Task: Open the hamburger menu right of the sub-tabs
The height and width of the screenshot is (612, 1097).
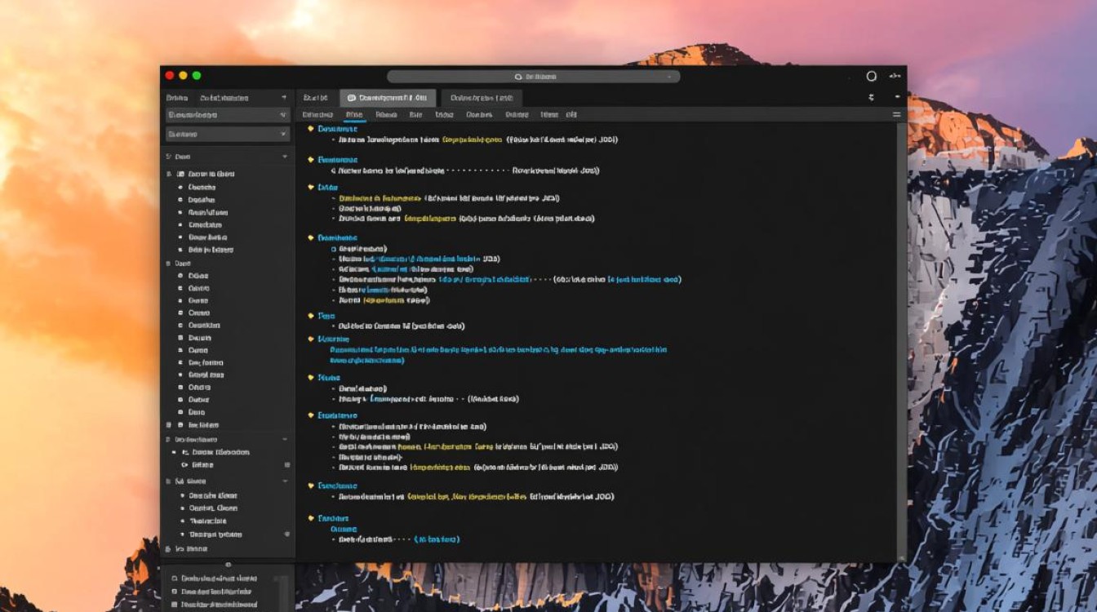Action: click(x=896, y=115)
